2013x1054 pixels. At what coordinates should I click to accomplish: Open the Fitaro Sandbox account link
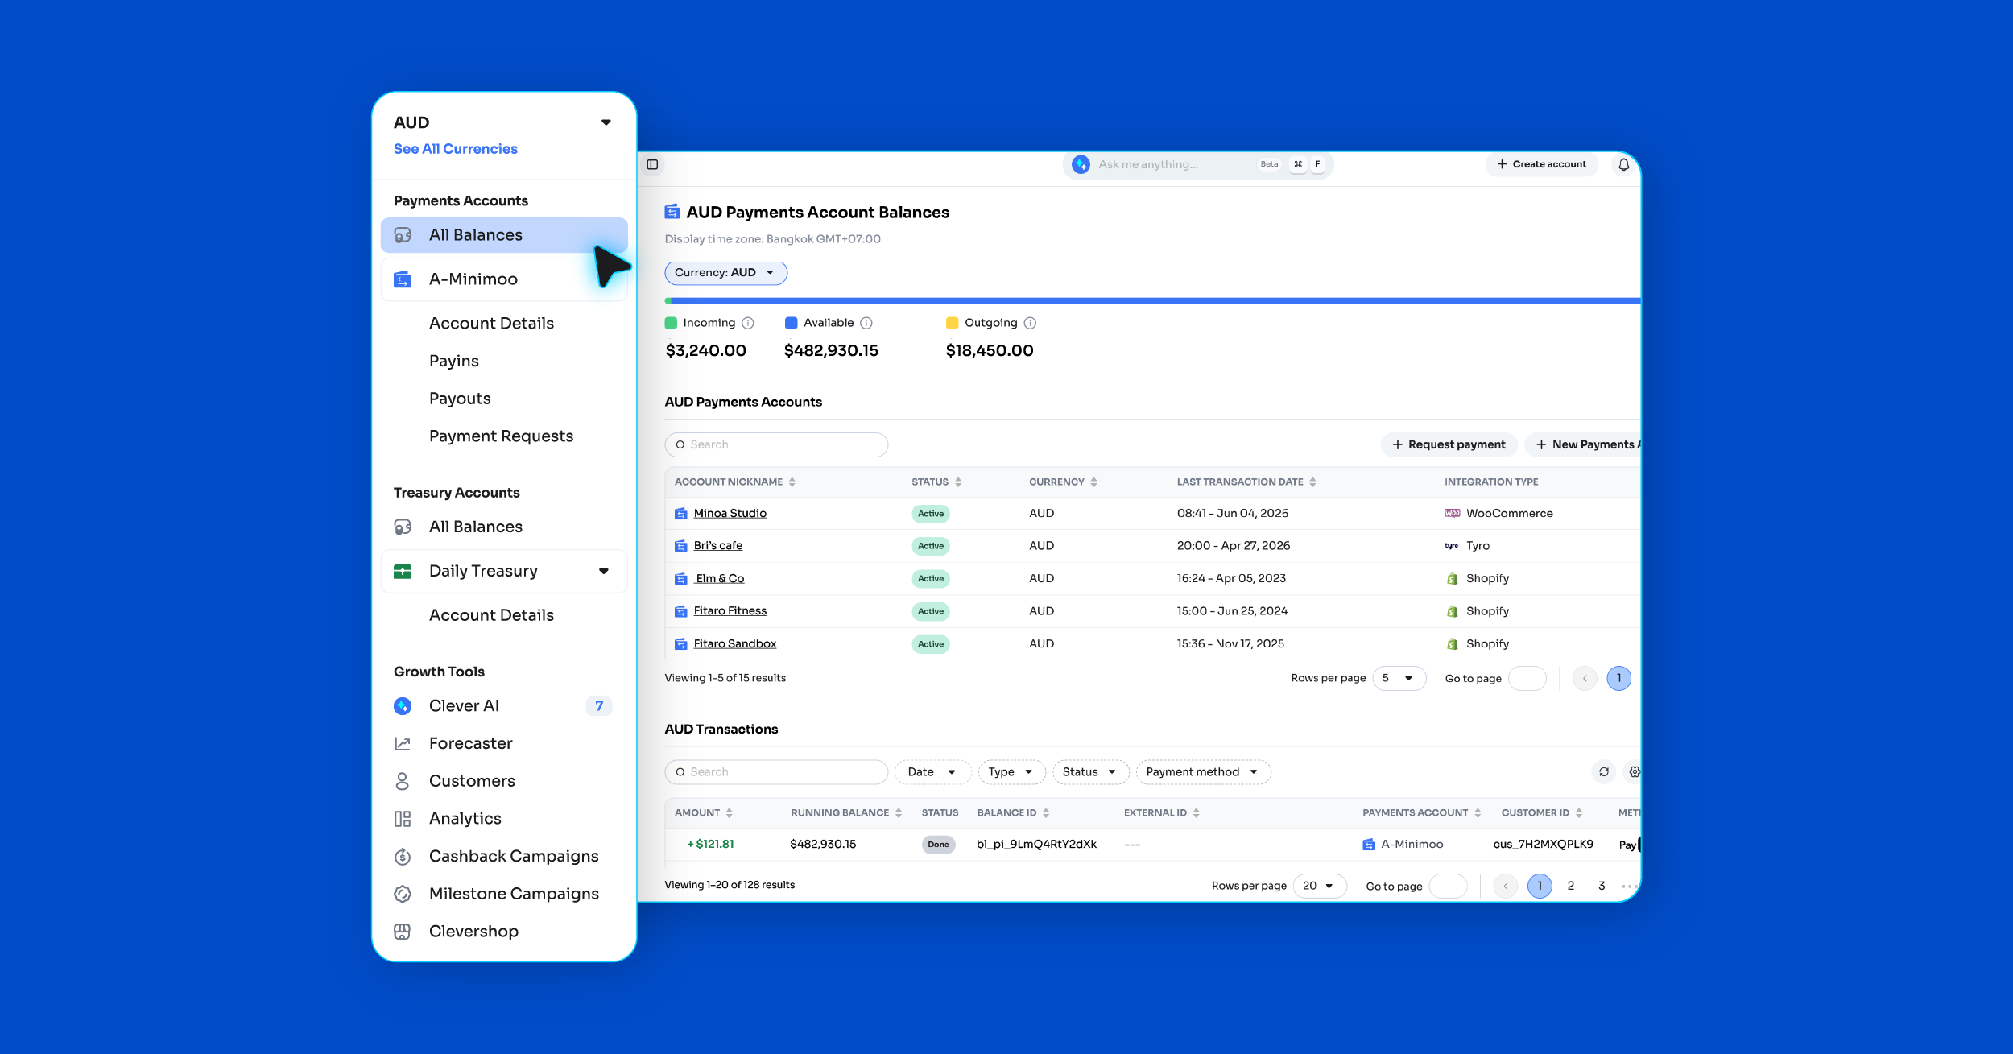tap(735, 644)
